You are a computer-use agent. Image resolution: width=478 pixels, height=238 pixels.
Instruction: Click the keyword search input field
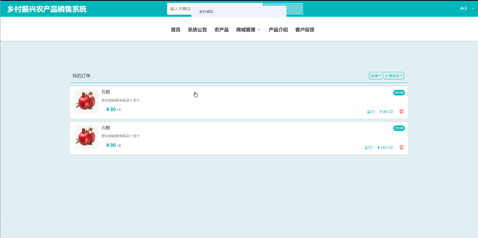coord(215,9)
